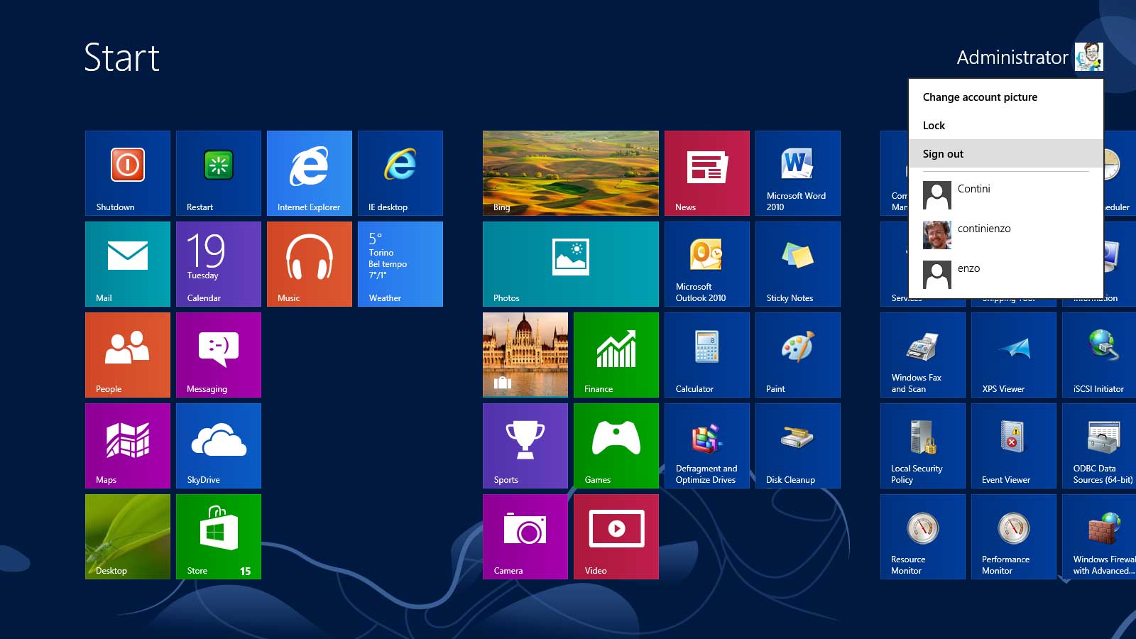Launch Internet Explorer tile
Screen dimensions: 1136x639
coord(310,173)
